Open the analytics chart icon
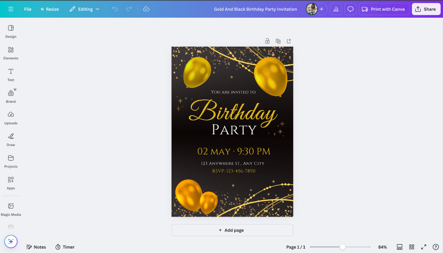Image resolution: width=443 pixels, height=253 pixels. click(336, 9)
